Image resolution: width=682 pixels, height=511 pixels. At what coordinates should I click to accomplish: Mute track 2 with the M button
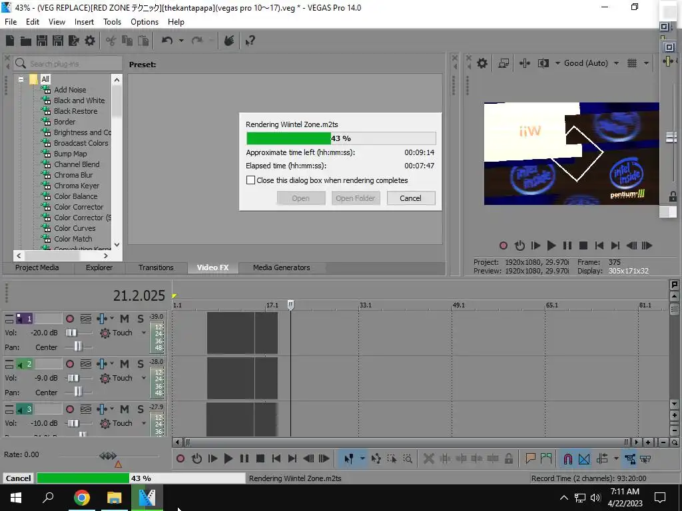click(125, 364)
